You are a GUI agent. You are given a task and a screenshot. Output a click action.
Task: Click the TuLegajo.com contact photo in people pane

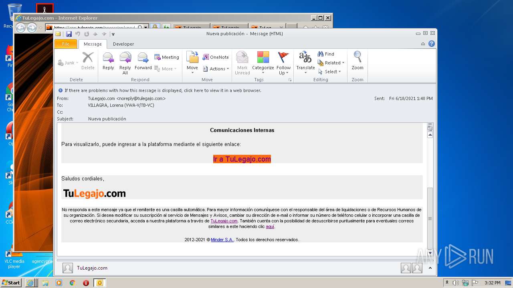pos(68,268)
